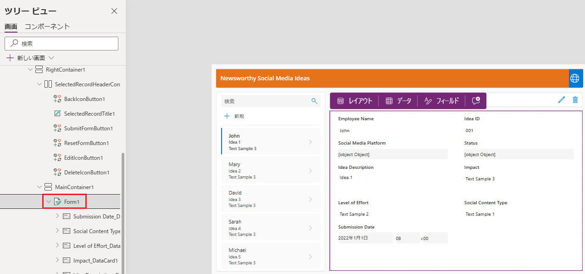
Task: Collapse the Form1 node
Action: click(x=49, y=202)
